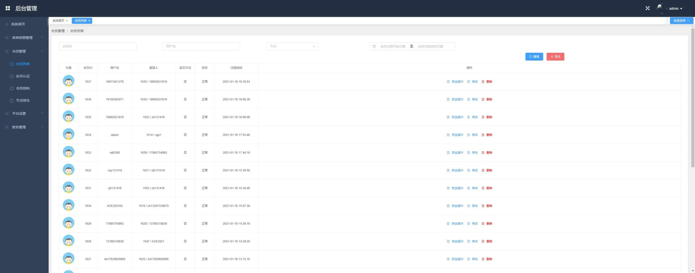Click the 修改 icon for user ACE202103
Screen dimensions: 695x273
coord(469,206)
